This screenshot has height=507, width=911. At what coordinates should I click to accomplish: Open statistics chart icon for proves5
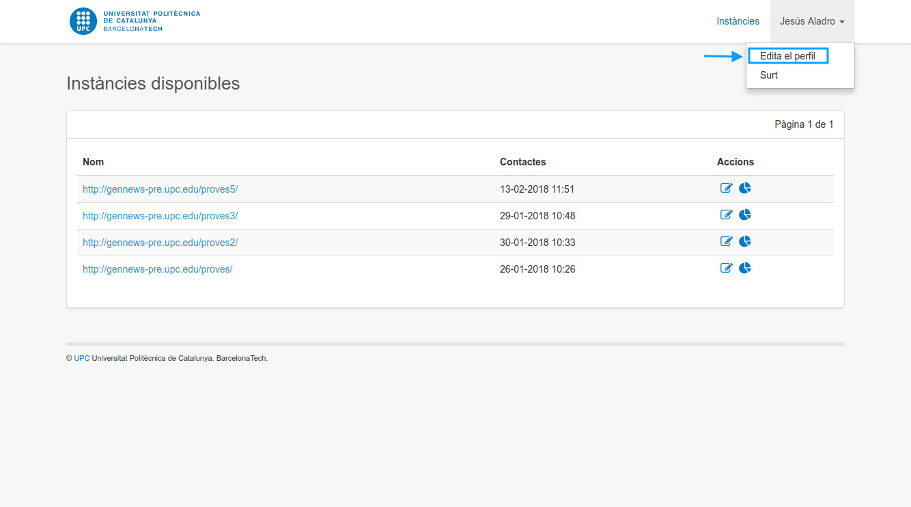pyautogui.click(x=745, y=189)
